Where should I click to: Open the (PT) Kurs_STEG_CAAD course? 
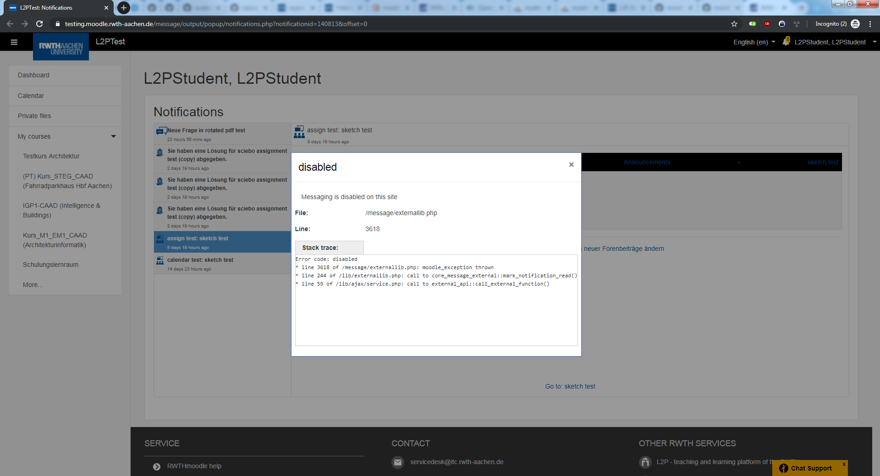tap(67, 181)
